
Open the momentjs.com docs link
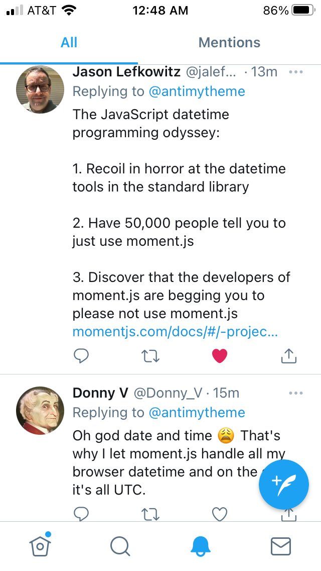(175, 332)
